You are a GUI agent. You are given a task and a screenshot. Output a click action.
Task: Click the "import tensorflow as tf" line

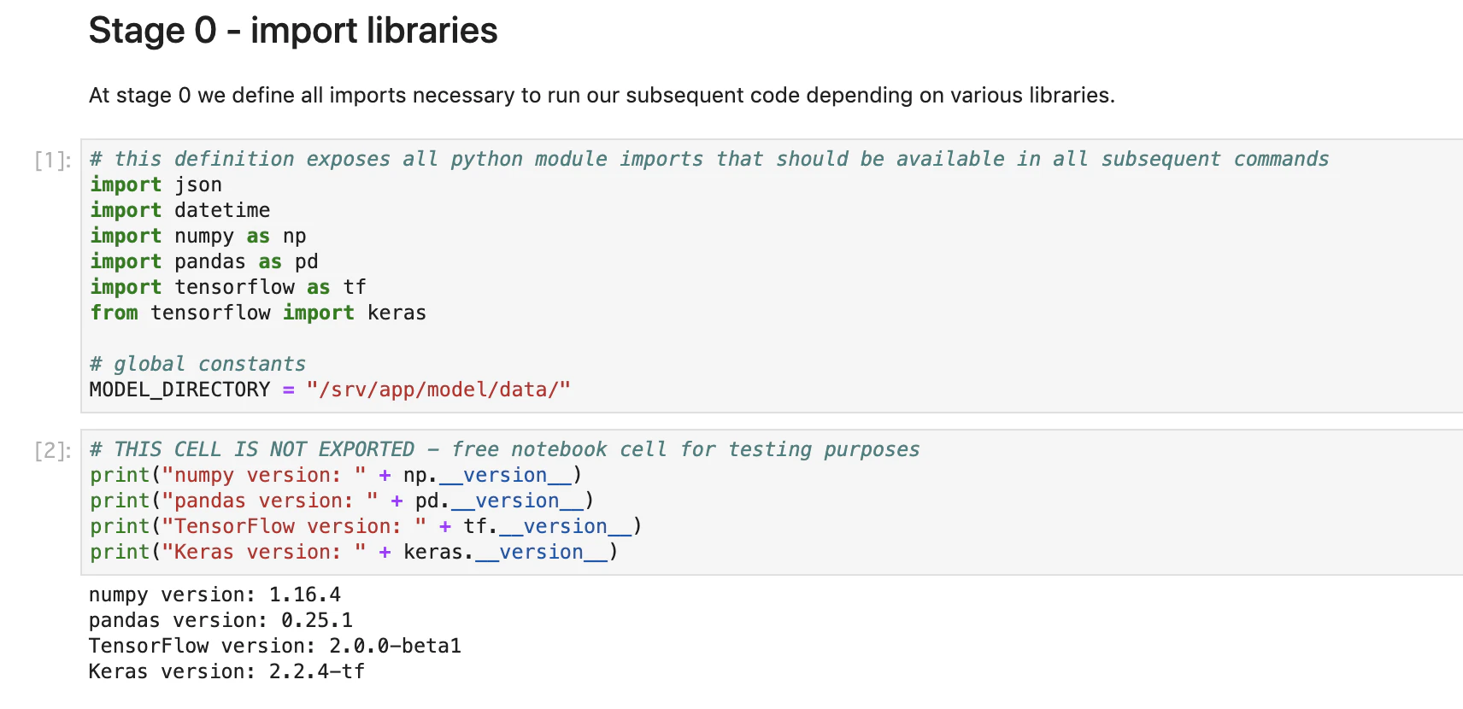coord(228,287)
